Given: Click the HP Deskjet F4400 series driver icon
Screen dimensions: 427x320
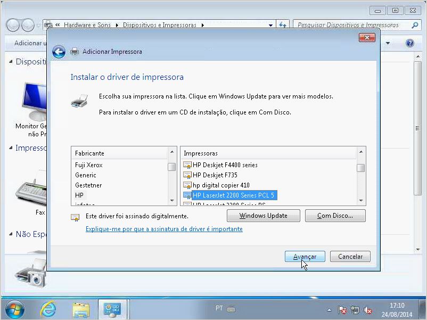Looking at the screenshot, I should tap(187, 165).
